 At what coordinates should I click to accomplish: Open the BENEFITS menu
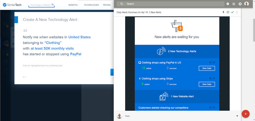[74, 5]
